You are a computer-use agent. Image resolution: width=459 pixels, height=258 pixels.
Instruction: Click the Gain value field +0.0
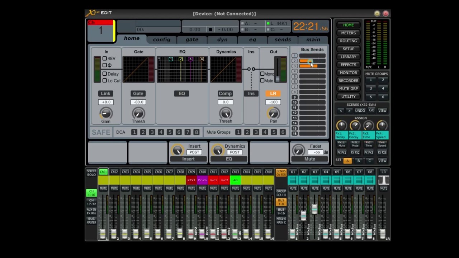click(x=106, y=102)
